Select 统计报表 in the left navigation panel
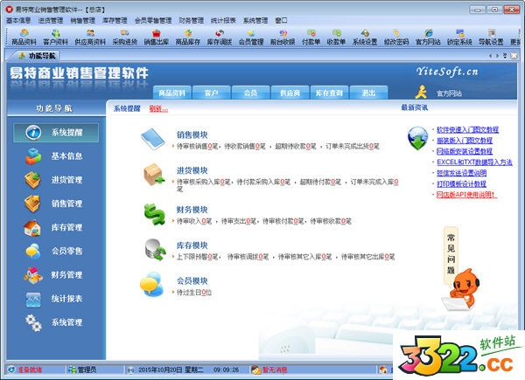 [x=56, y=299]
